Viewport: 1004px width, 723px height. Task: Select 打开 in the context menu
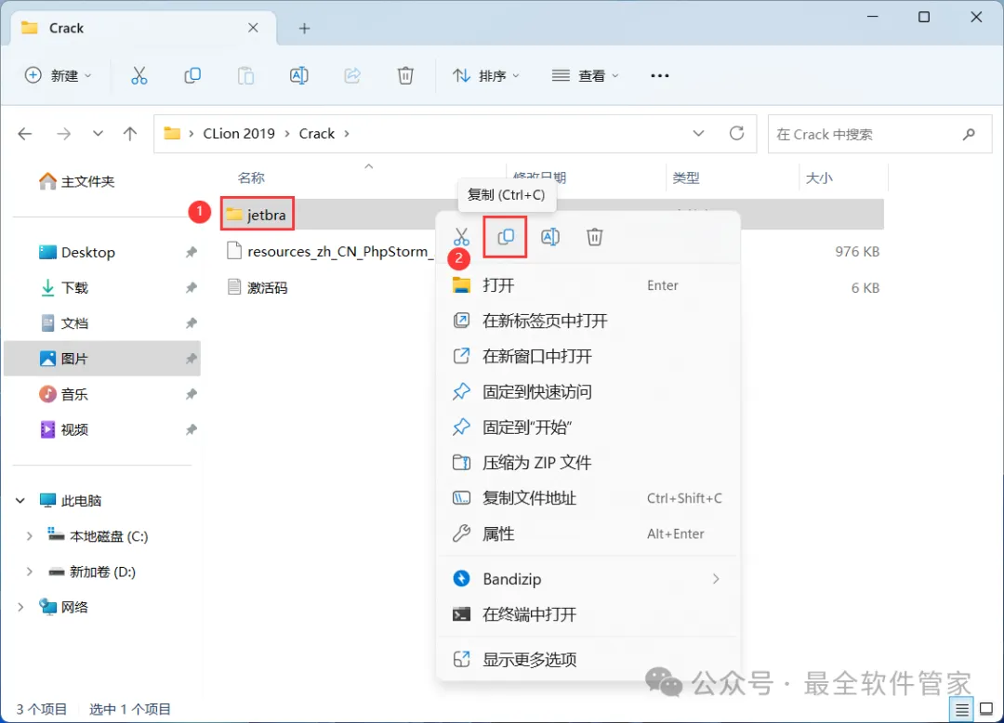(588, 285)
